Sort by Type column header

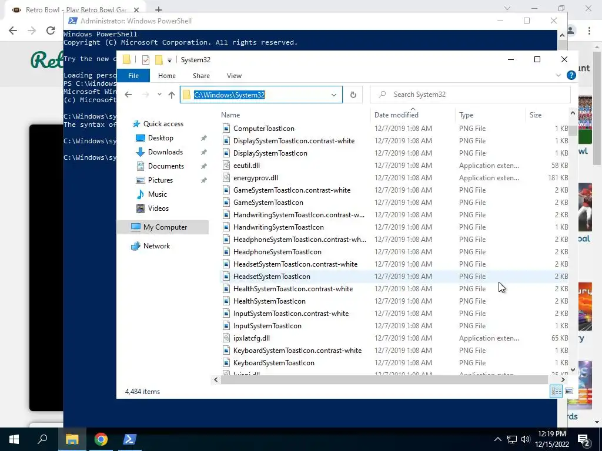[x=466, y=115]
